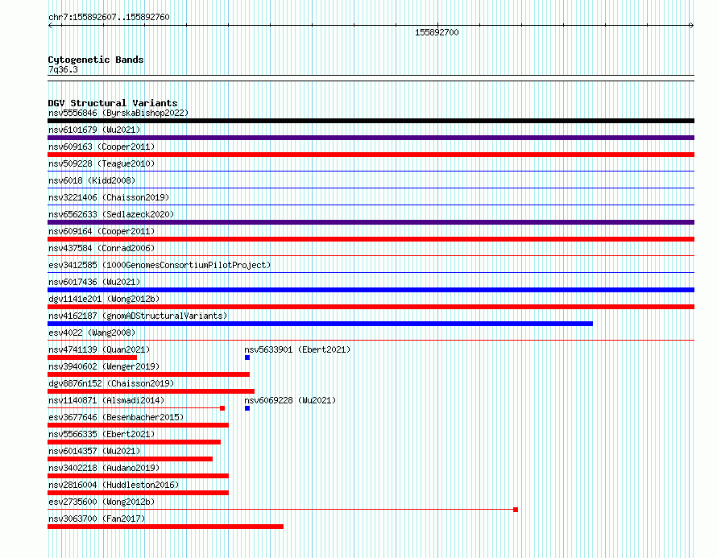
Task: Click the Cytogenetic Bands track title
Action: point(96,60)
